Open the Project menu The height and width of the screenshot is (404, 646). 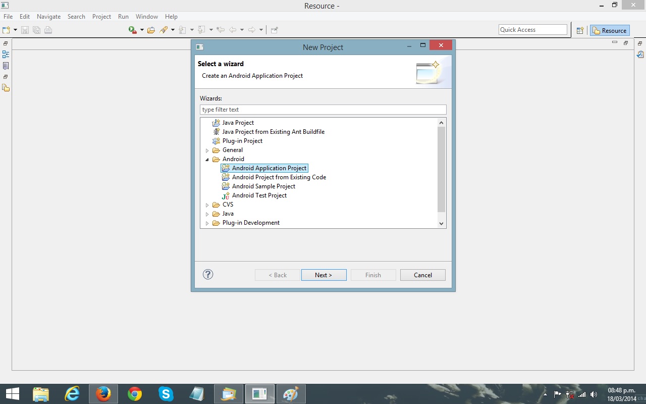(x=101, y=17)
